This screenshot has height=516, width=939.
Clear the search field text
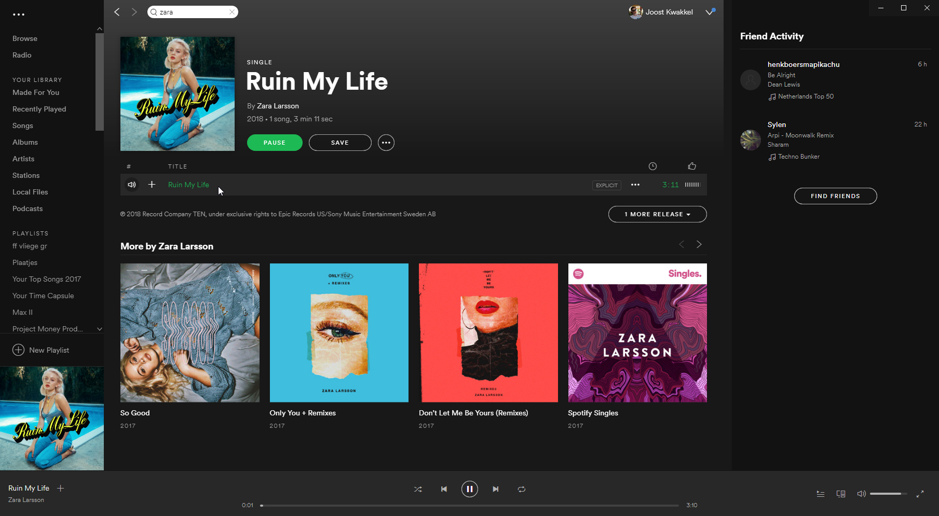coord(232,12)
